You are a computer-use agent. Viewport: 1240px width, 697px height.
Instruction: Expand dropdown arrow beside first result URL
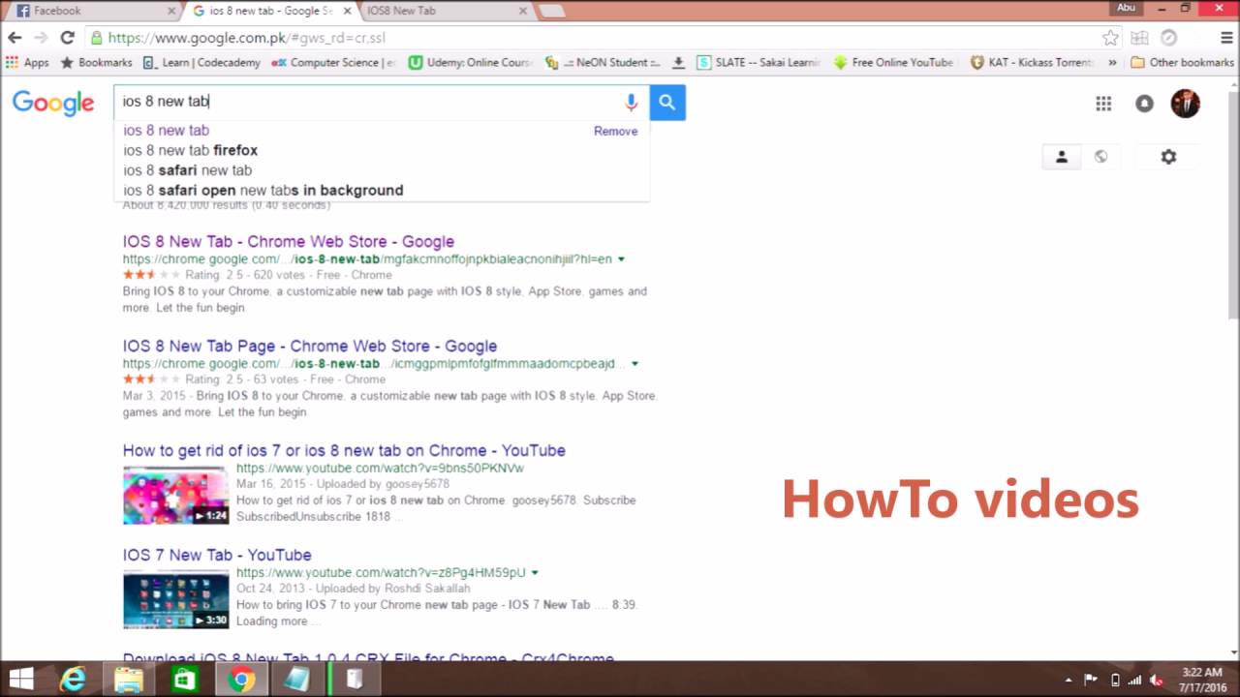621,259
